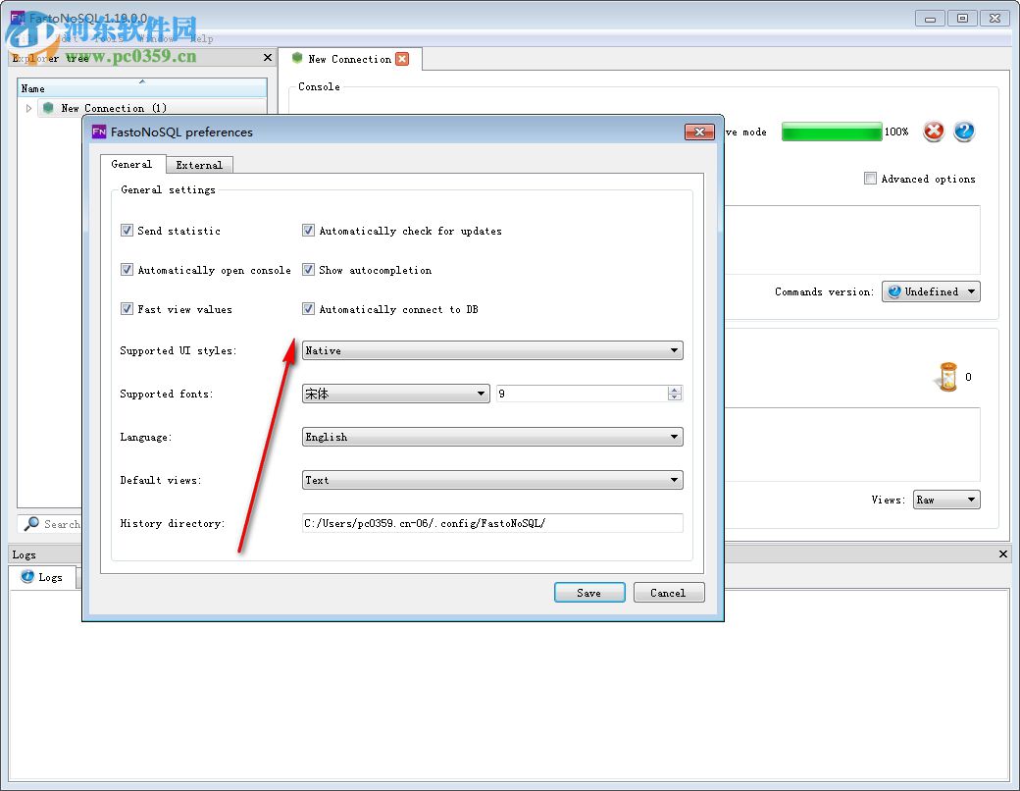Toggle Automatically check for updates checkbox
This screenshot has width=1020, height=791.
click(x=308, y=231)
